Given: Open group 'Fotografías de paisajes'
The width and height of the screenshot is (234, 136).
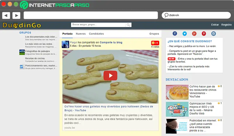Looking at the screenshot, I should 37,51.
